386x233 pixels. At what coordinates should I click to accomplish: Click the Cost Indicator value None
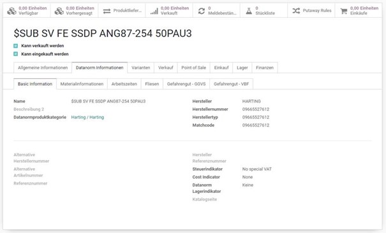click(x=248, y=177)
